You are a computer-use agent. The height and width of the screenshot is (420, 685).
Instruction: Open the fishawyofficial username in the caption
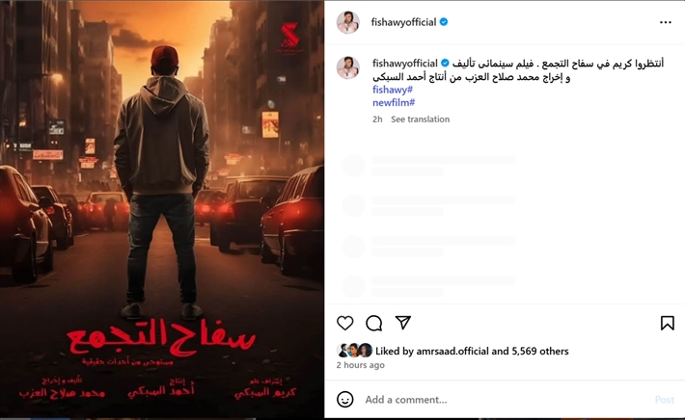pyautogui.click(x=405, y=64)
